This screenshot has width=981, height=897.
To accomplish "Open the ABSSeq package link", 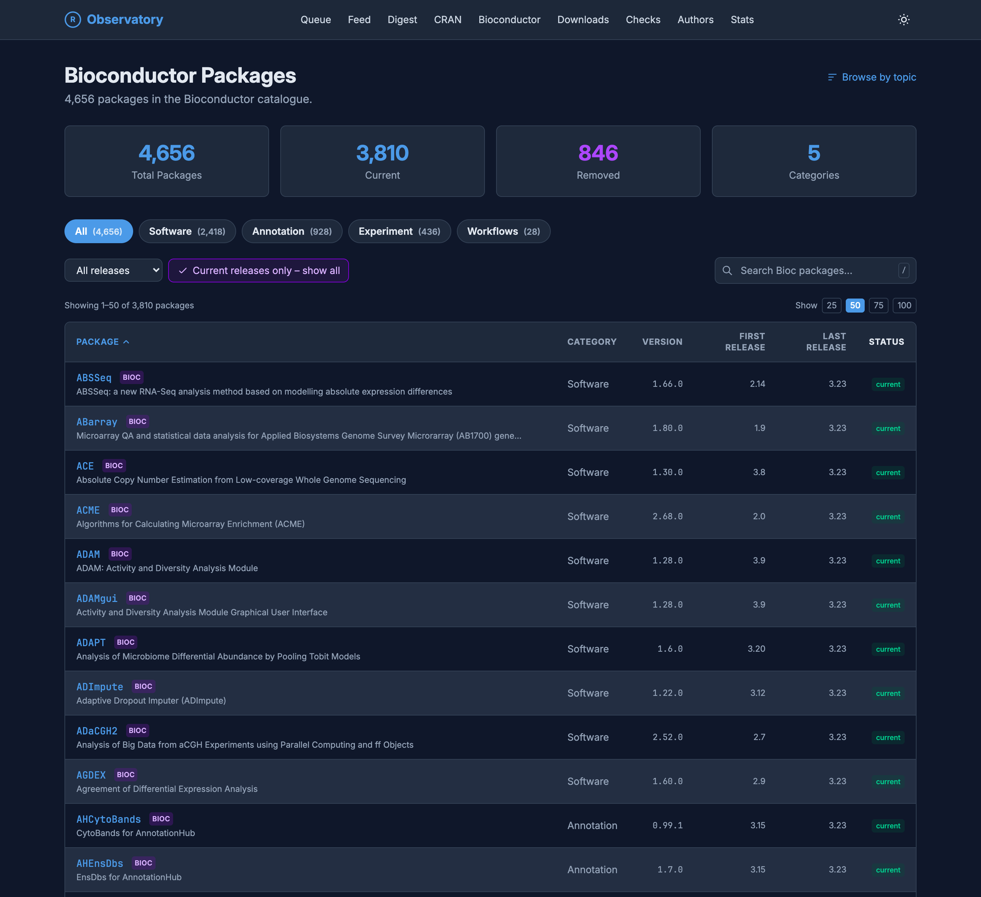I will [94, 378].
